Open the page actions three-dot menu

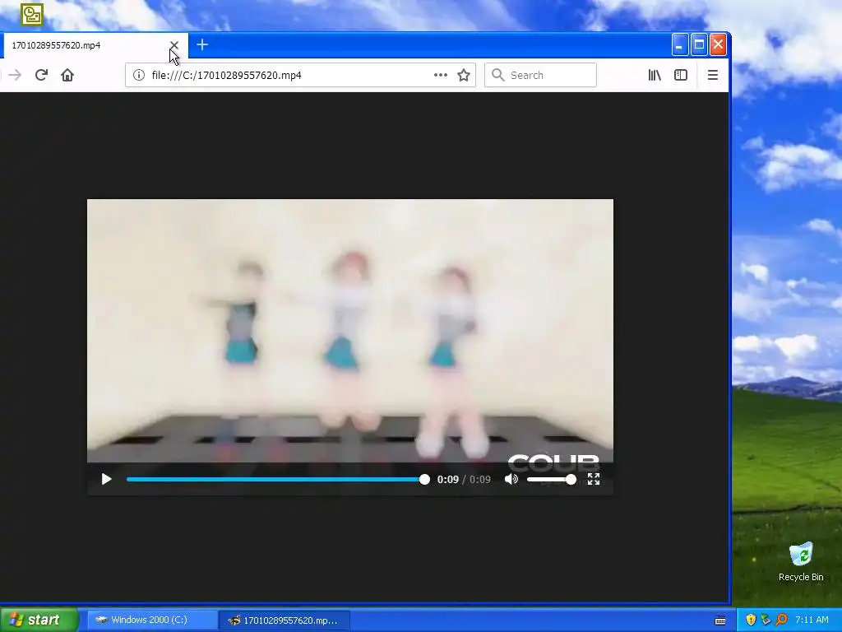tap(441, 75)
